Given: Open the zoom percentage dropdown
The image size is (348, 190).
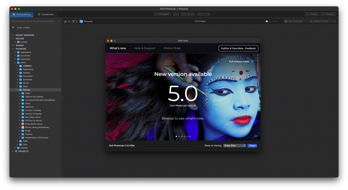Looking at the screenshot, I should 203,14.
